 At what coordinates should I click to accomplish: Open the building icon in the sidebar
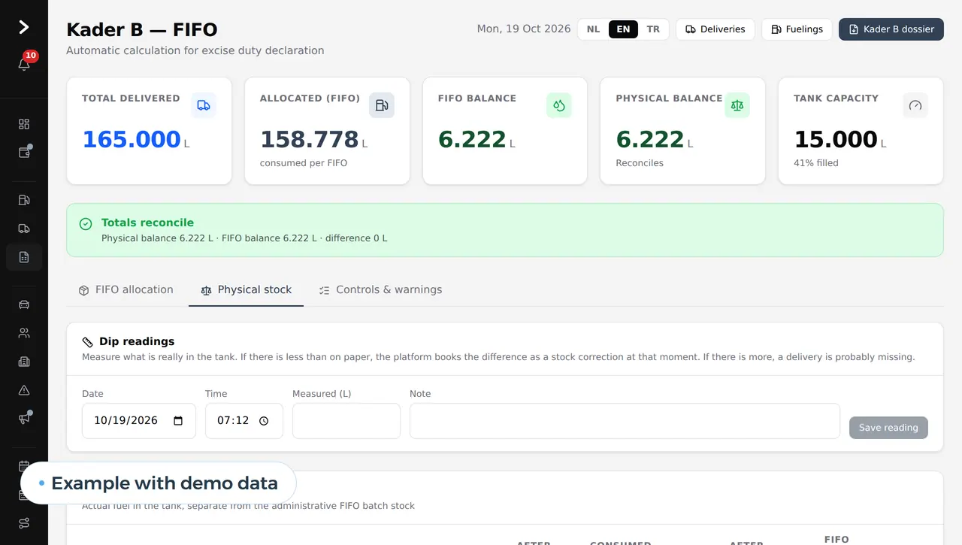[x=24, y=362]
